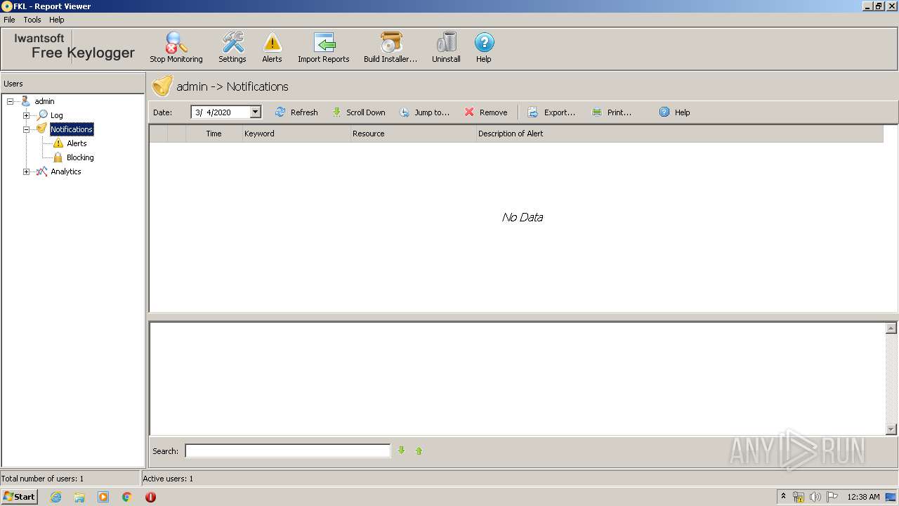Viewport: 899px width, 506px height.
Task: Click into the Search input field
Action: (x=287, y=451)
